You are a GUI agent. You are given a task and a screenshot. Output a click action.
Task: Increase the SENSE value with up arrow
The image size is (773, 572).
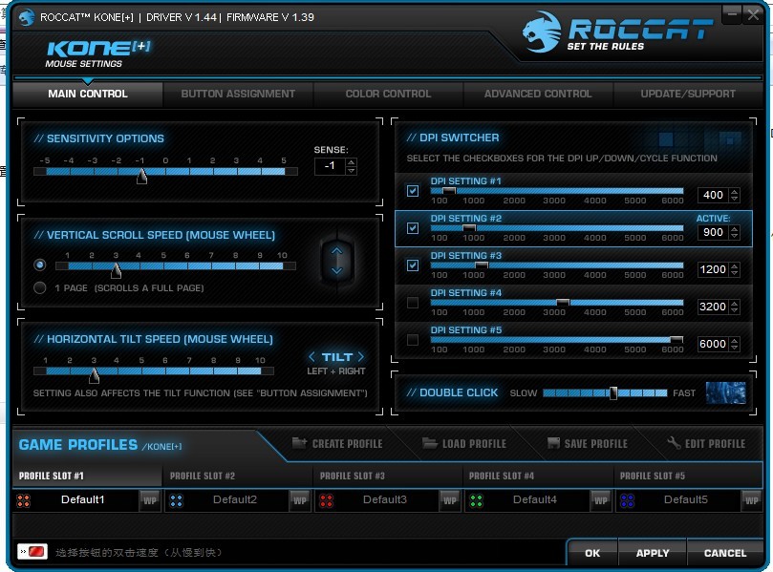click(x=351, y=162)
